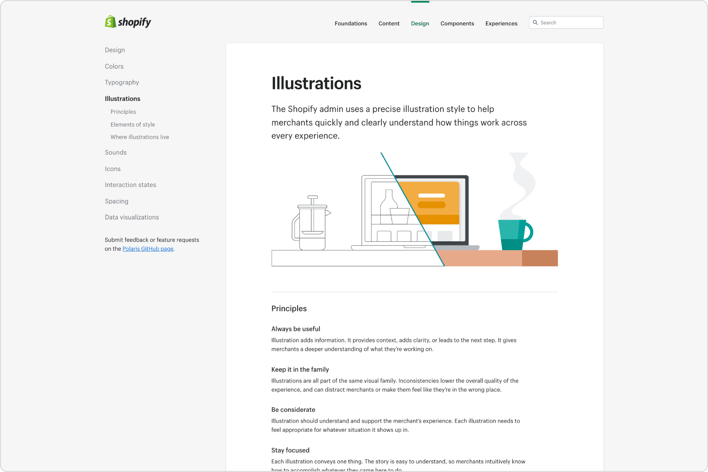Click the search magnifier icon
The height and width of the screenshot is (472, 708).
click(x=535, y=23)
